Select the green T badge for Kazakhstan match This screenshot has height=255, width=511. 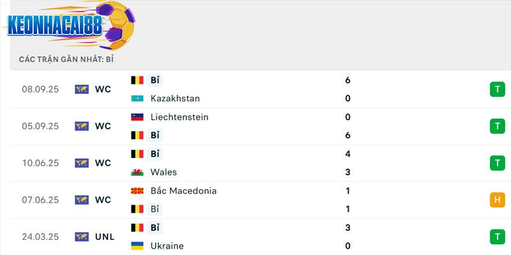tap(497, 89)
